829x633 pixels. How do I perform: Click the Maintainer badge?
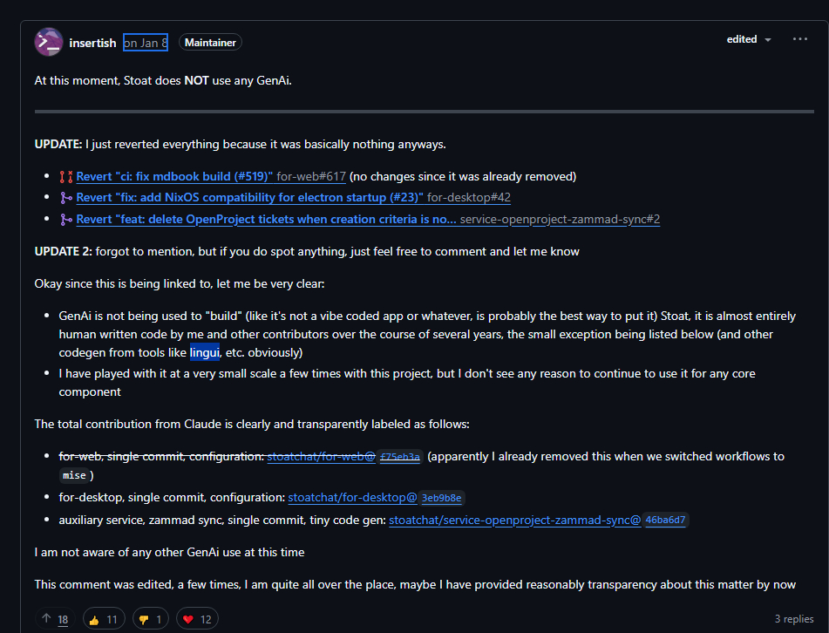point(210,42)
